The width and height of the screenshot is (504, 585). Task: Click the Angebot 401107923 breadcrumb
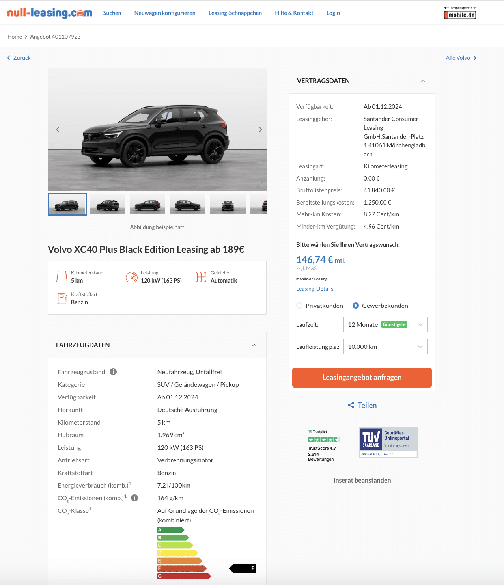pyautogui.click(x=55, y=37)
